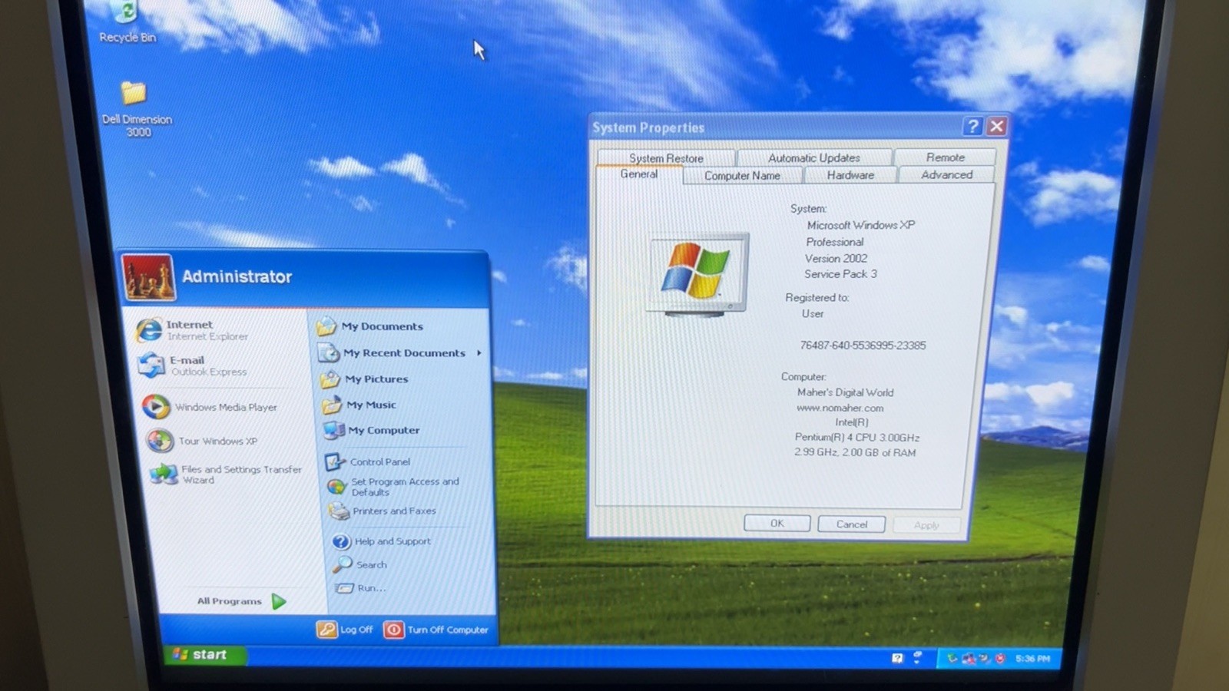
Task: Click the Windows XP logo monitor image
Action: [x=697, y=273]
